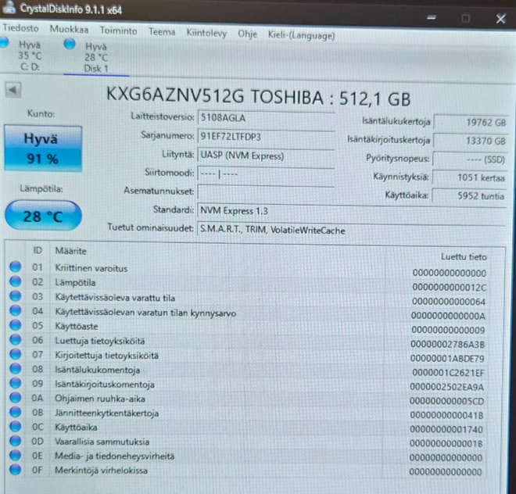Click the blue health icon above Disk 1

pyautogui.click(x=70, y=44)
